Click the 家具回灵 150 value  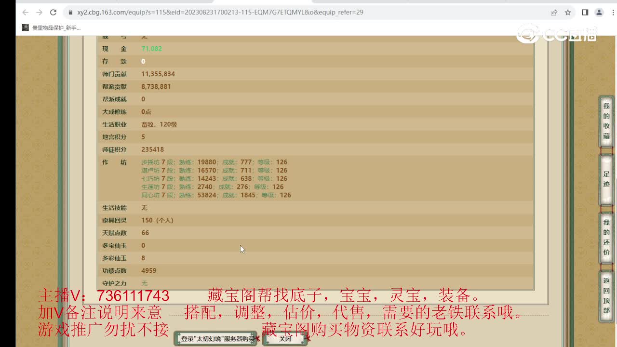(x=157, y=220)
